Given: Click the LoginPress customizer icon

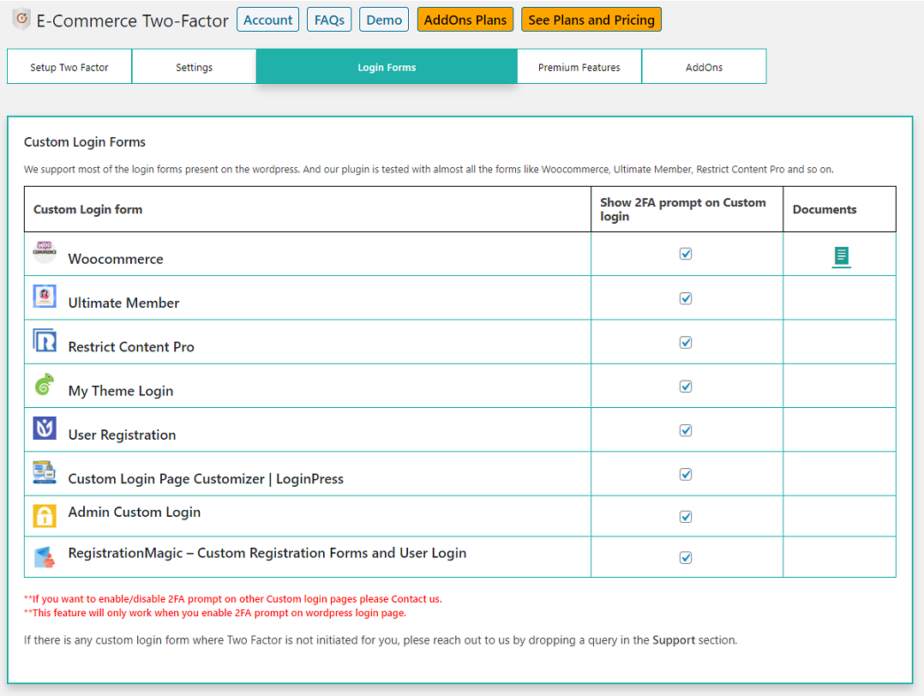Looking at the screenshot, I should point(45,472).
